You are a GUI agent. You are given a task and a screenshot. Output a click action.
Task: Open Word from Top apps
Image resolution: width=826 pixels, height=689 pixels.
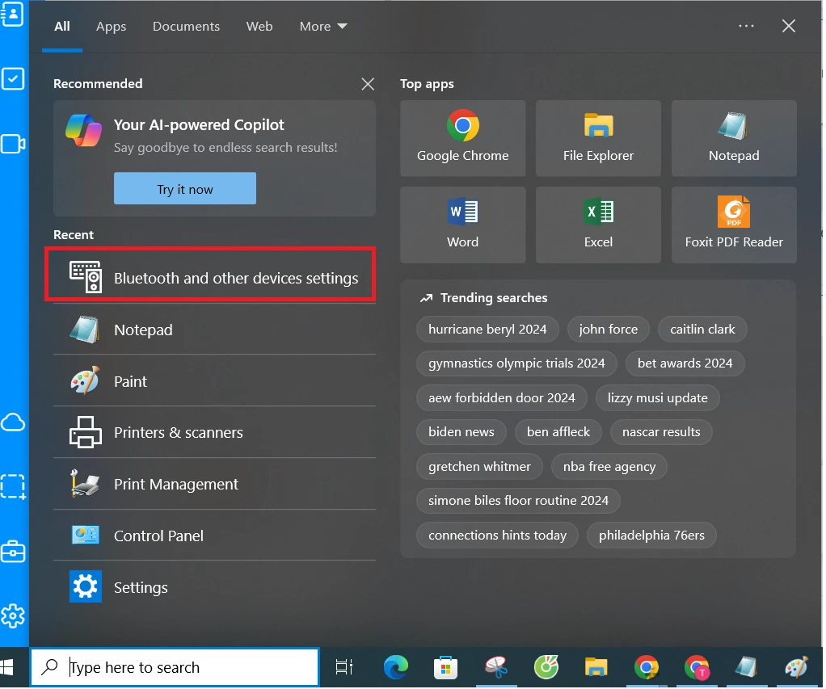[x=462, y=225]
